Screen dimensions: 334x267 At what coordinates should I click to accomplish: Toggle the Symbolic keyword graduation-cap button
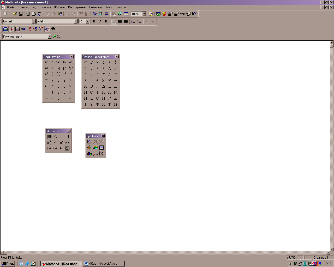pos(53,29)
